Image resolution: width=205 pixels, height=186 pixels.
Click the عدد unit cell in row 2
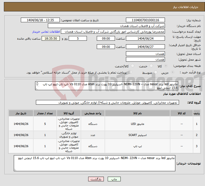[93, 135]
